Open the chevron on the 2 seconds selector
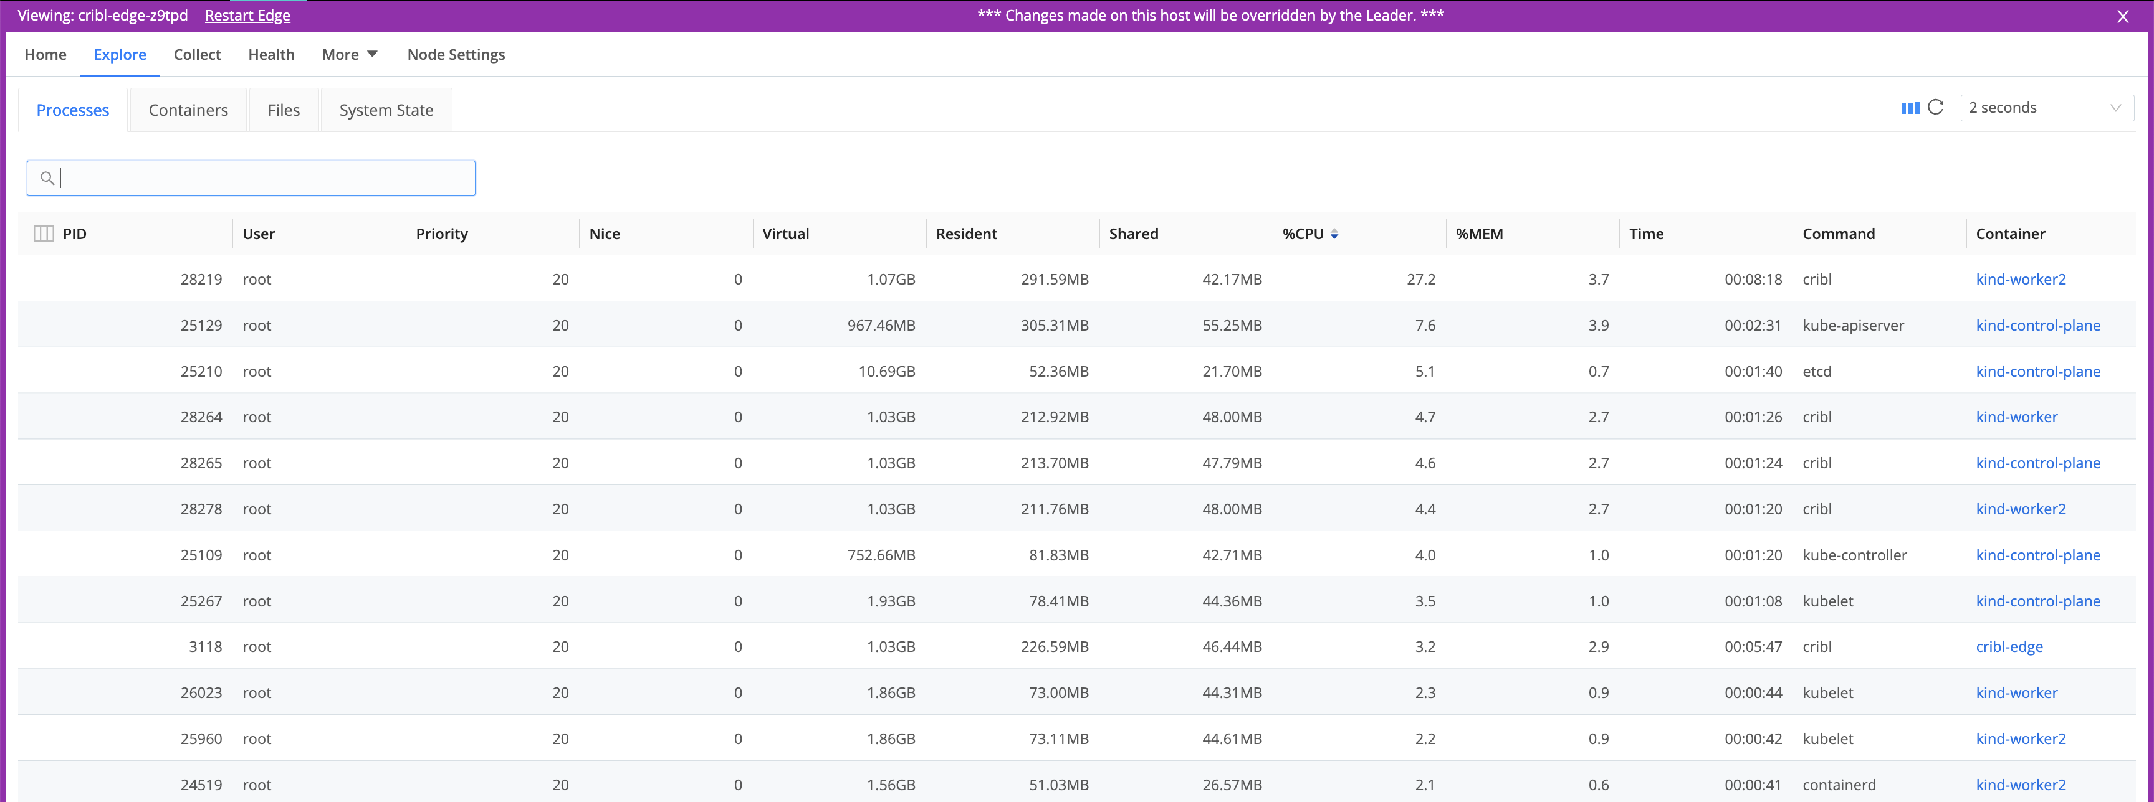Screen dimensions: 2154x802 (x=2117, y=108)
